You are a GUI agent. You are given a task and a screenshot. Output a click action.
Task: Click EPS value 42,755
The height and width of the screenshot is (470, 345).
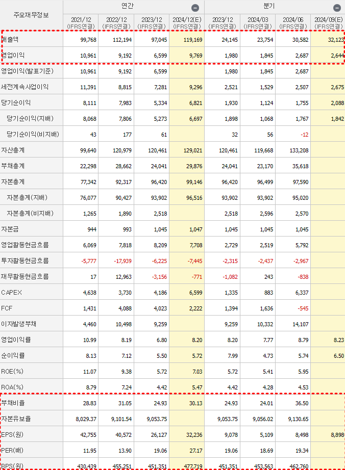pyautogui.click(x=88, y=435)
